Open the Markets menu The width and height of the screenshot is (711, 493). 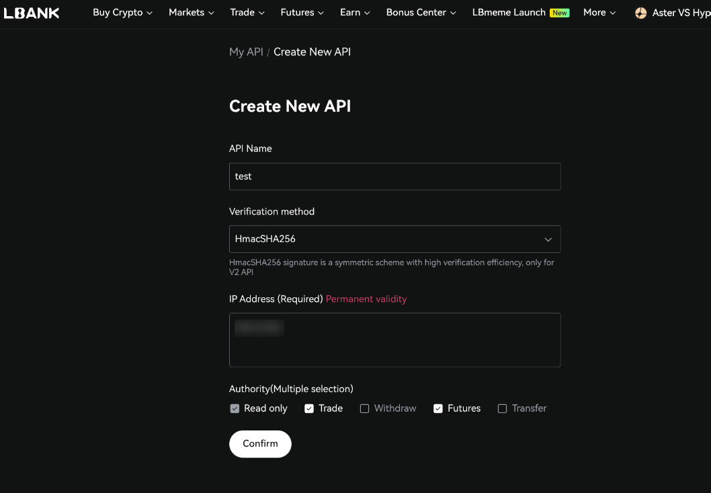coord(192,13)
